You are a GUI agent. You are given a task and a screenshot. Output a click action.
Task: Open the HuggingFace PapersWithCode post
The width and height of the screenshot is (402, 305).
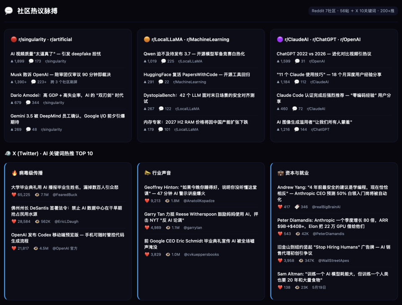tap(197, 75)
